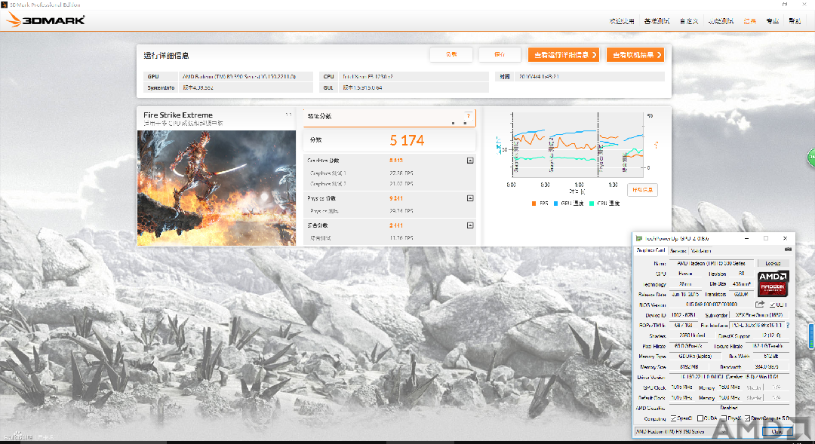Collapse the Physics score section
The height and width of the screenshot is (444, 815).
pos(470,198)
